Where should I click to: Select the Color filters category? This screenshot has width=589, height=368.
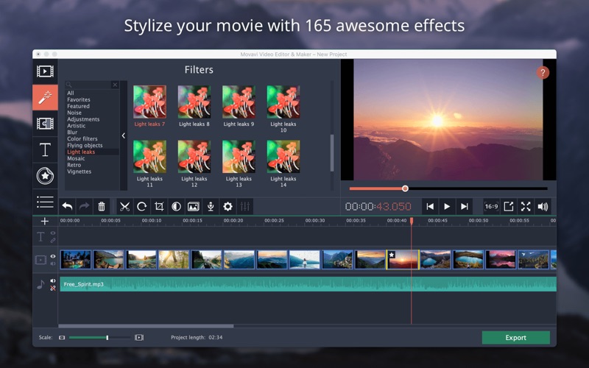coord(82,138)
